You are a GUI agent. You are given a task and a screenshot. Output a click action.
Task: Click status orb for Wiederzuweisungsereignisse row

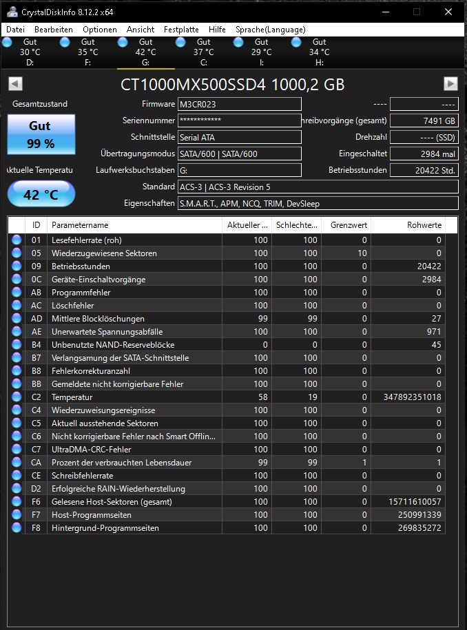point(17,410)
